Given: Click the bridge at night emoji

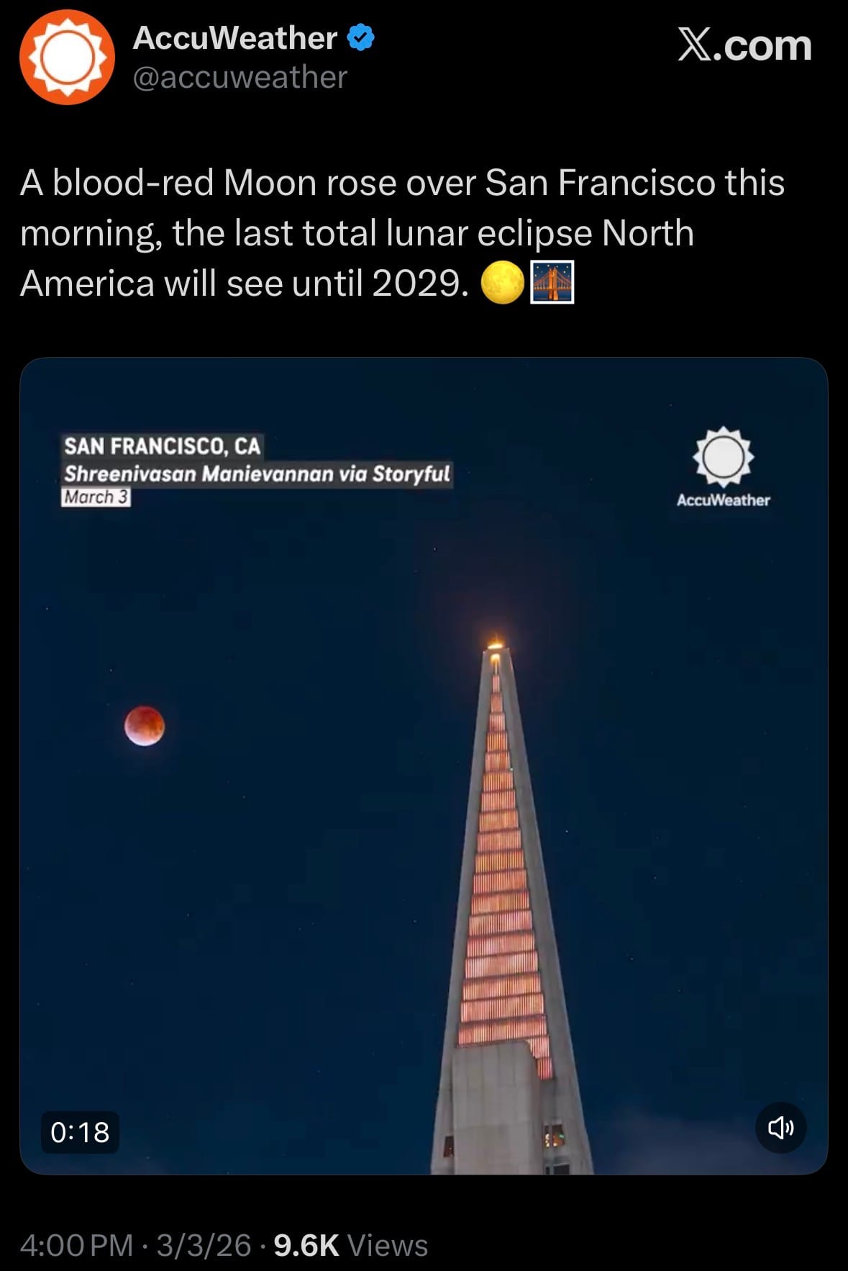Looking at the screenshot, I should click(552, 283).
